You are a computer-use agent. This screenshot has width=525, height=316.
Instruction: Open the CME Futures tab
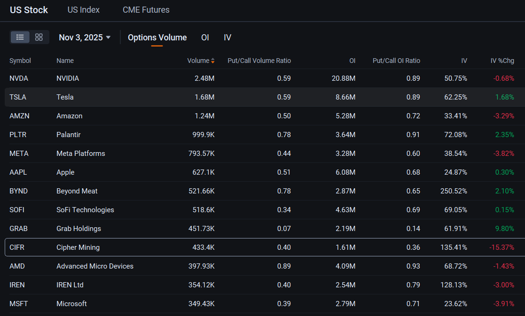(x=146, y=10)
